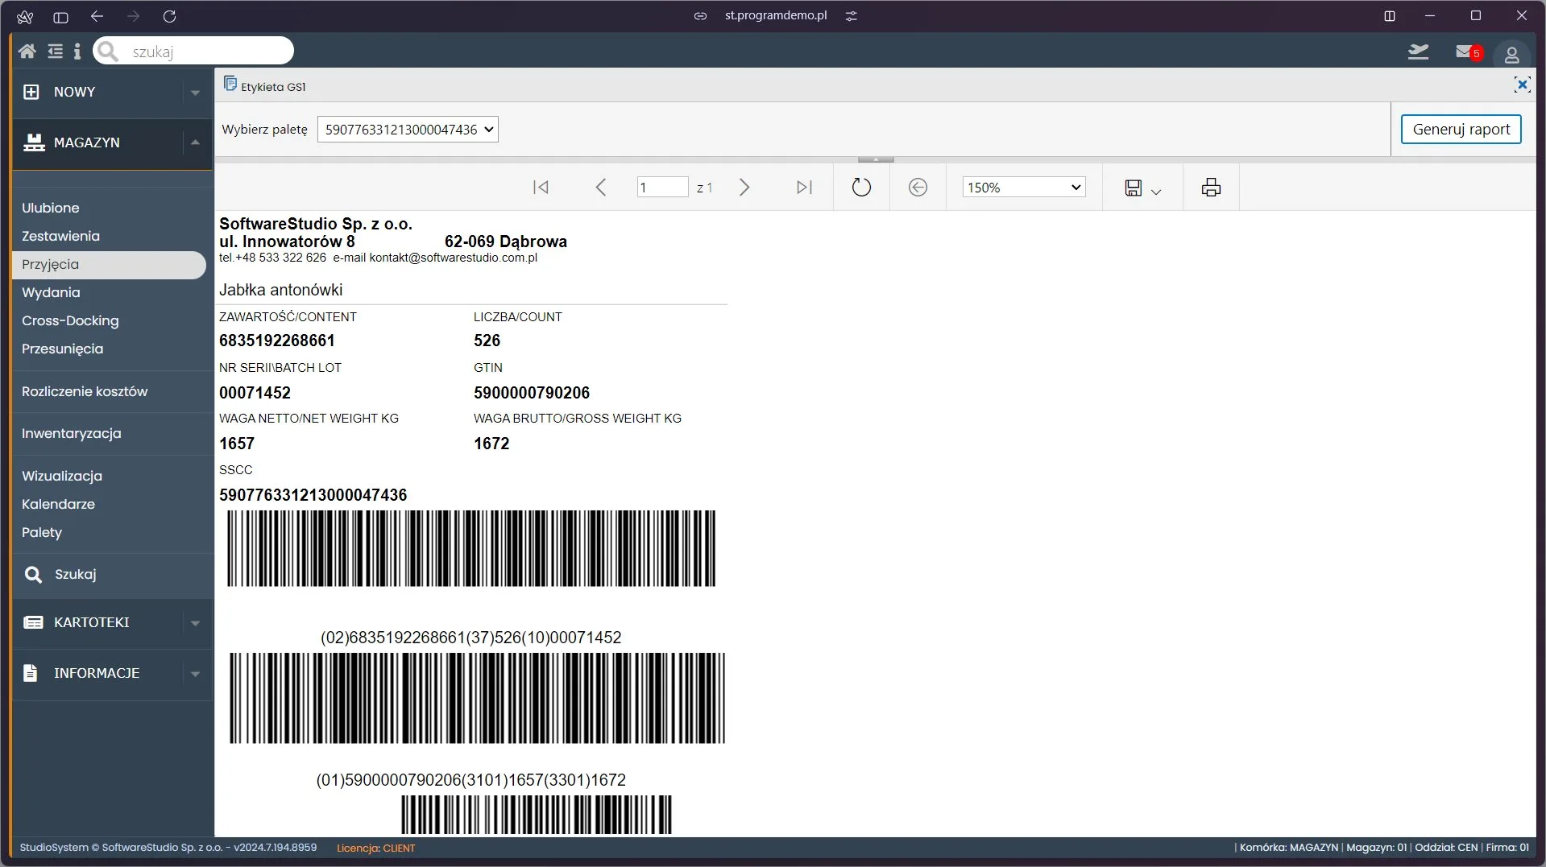Open Wizualizacja in the sidebar
Viewport: 1546px width, 867px height.
62,476
